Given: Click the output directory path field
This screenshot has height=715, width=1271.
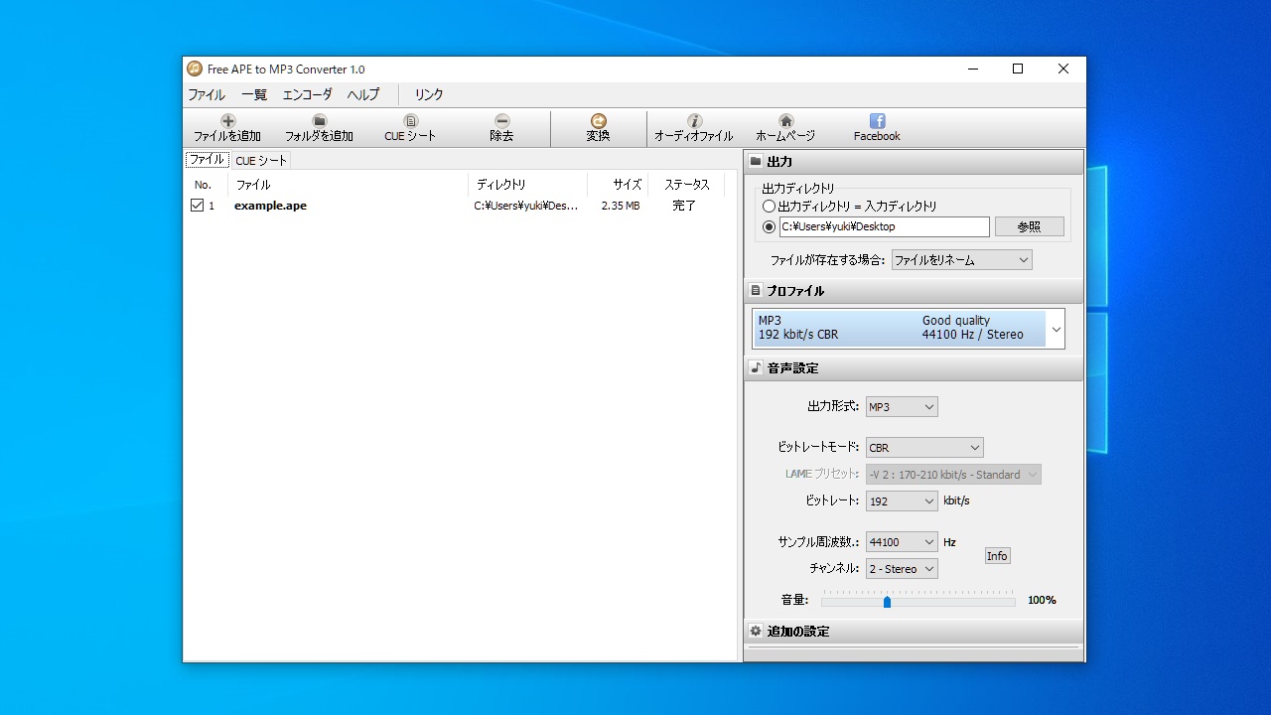Looking at the screenshot, I should point(884,226).
